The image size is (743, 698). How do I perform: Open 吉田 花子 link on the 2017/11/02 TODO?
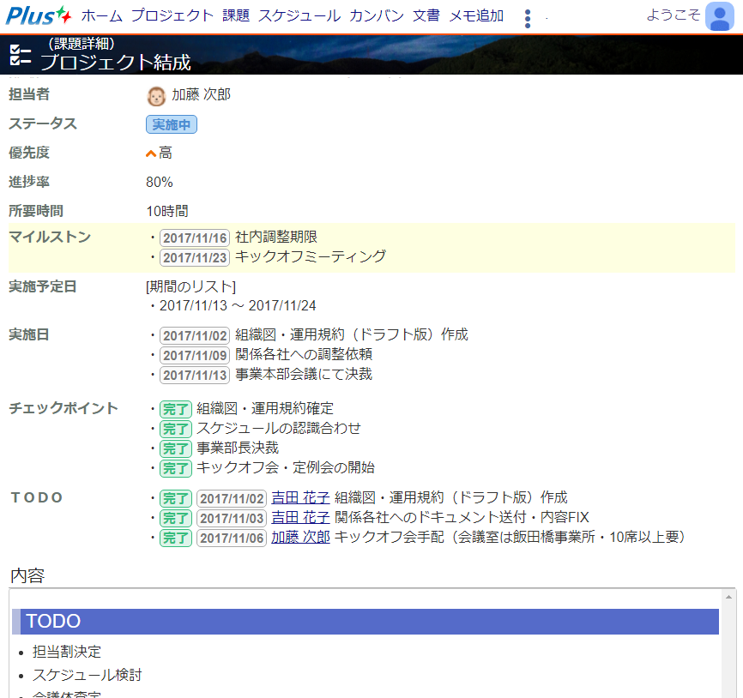pos(300,498)
